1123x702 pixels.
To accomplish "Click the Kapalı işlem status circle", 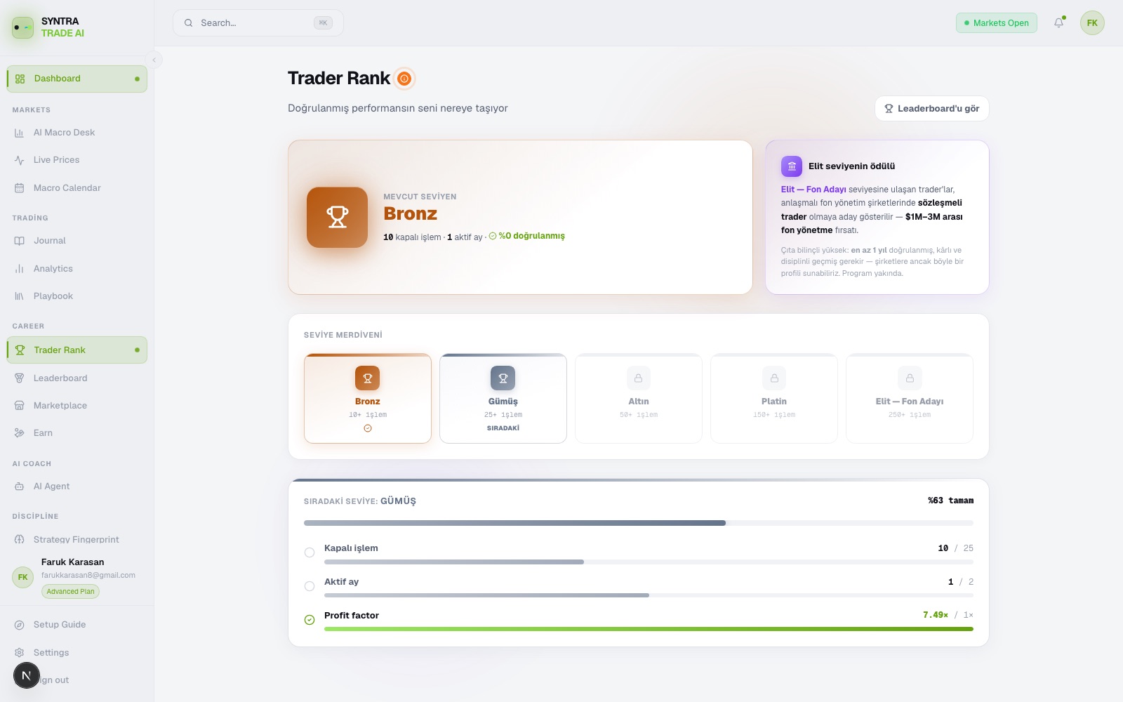I will coord(310,552).
